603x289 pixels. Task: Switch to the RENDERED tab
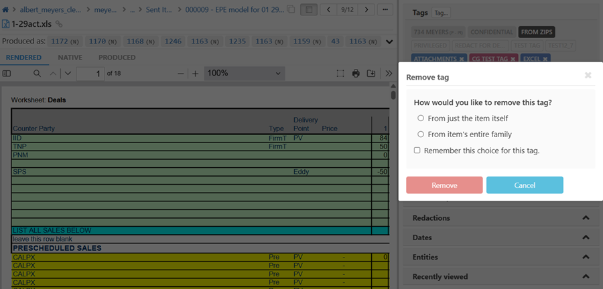click(24, 58)
